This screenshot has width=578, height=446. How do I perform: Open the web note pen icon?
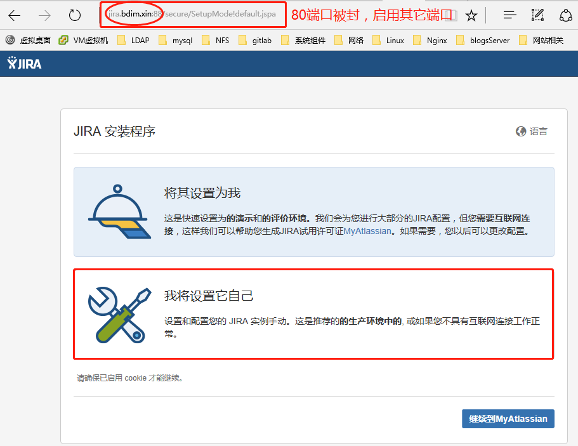[x=537, y=16]
